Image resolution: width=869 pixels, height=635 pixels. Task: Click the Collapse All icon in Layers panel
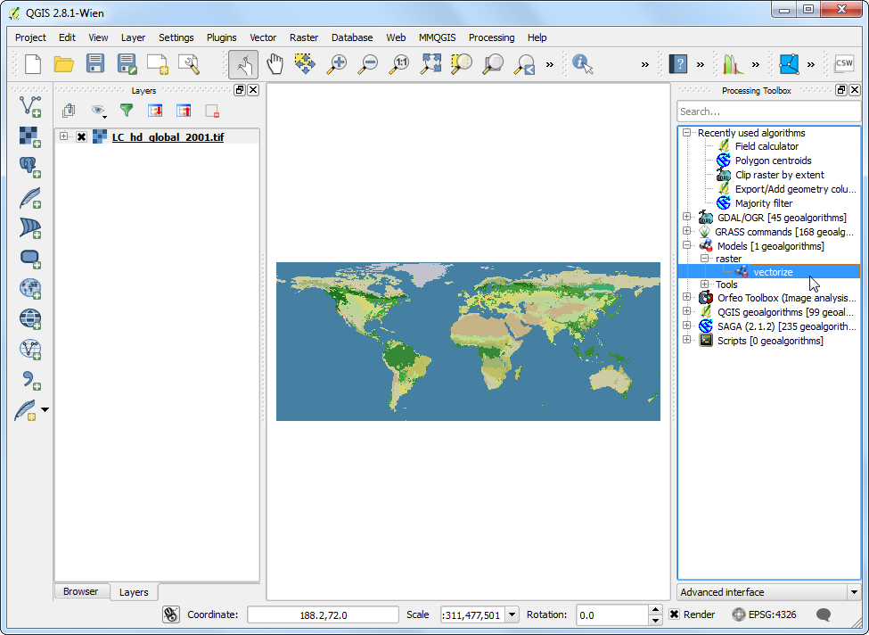pos(184,111)
